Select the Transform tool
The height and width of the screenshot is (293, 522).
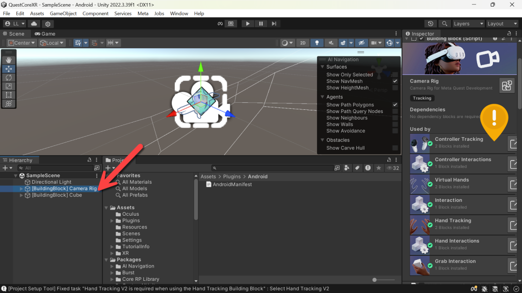click(9, 104)
